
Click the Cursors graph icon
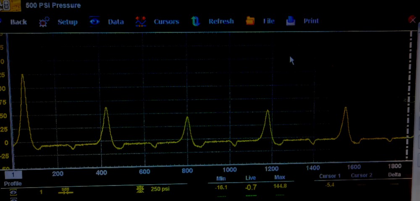tap(141, 22)
